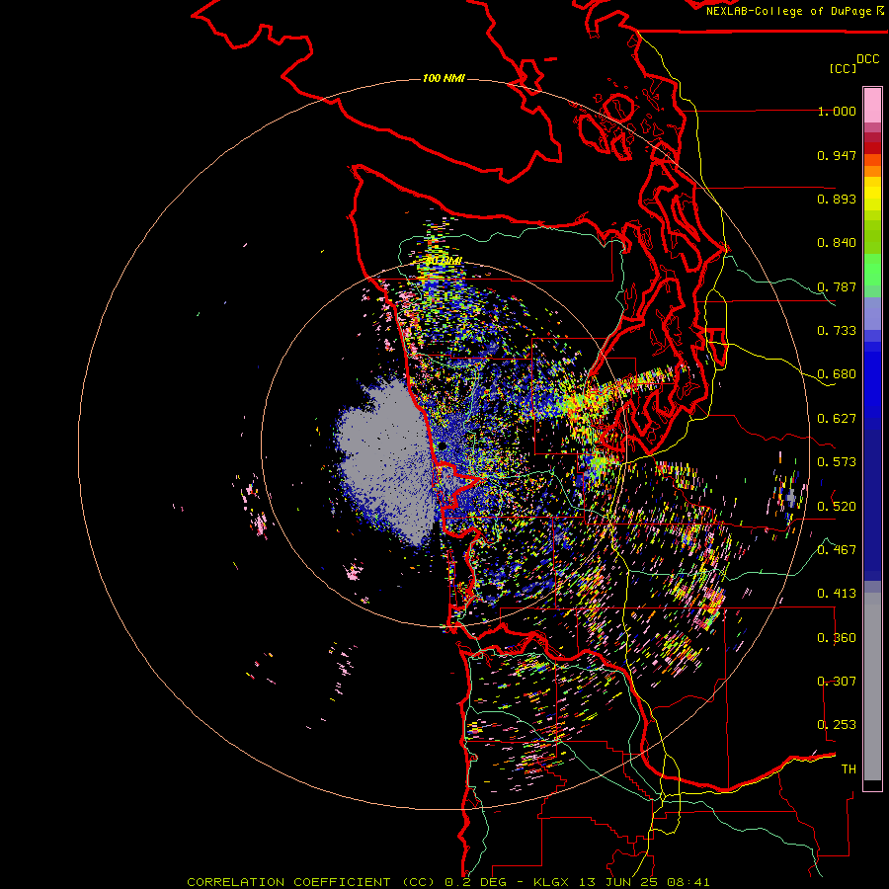Viewport: 889px width, 889px height.
Task: Click the 0.253 legend value
Action: tap(837, 725)
